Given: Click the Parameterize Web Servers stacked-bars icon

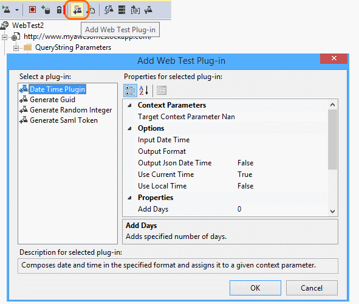Looking at the screenshot, I should (x=122, y=10).
